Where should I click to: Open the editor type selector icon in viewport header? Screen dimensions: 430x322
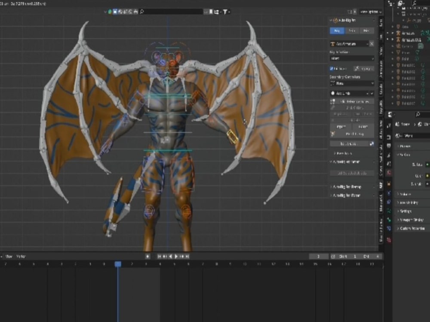(109, 12)
